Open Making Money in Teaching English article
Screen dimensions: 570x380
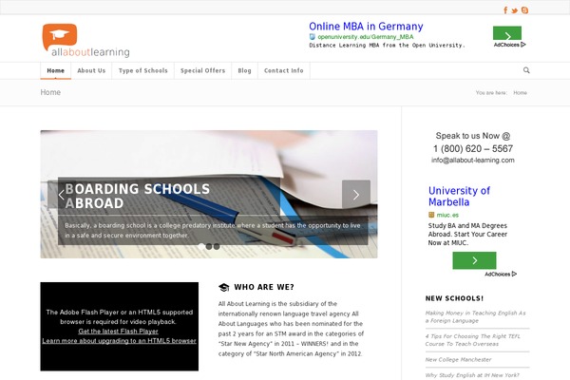[x=476, y=316]
